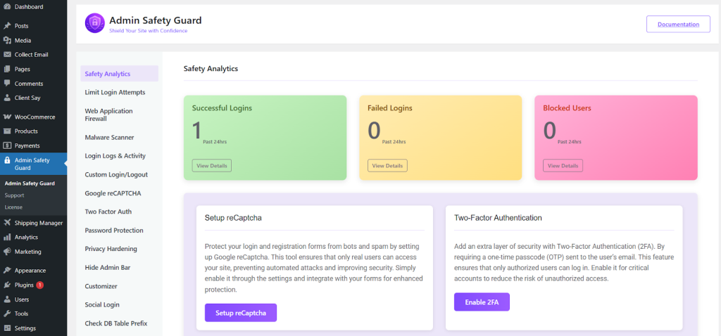Click the Dashboard gauge icon
The image size is (721, 336).
click(7, 6)
